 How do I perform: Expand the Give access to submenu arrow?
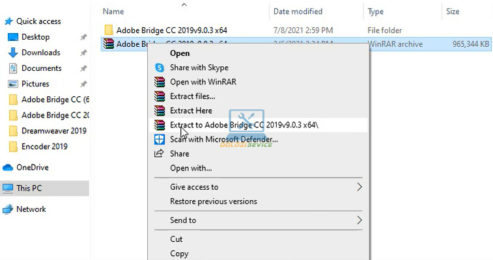pos(359,187)
